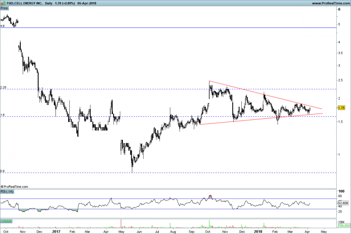This screenshot has width=351, height=234.
Task: Click the Daily timeframe text
Action: pos(49,3)
